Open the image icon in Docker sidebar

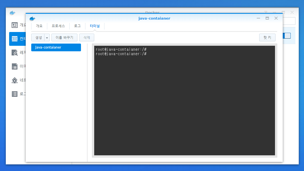click(15, 66)
